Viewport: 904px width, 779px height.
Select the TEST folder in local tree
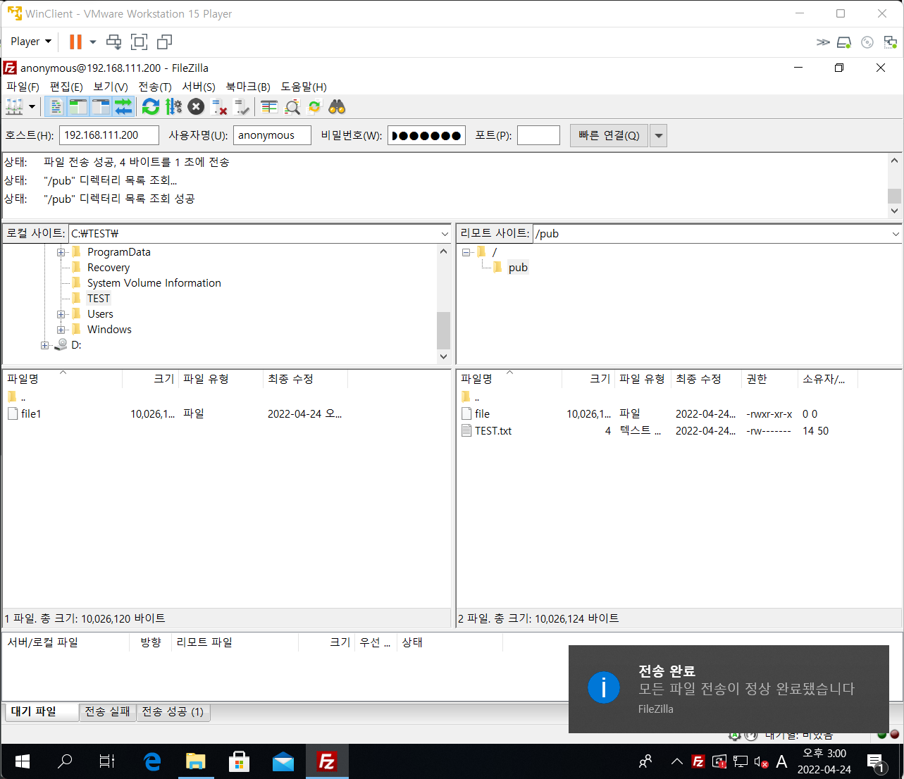point(99,299)
